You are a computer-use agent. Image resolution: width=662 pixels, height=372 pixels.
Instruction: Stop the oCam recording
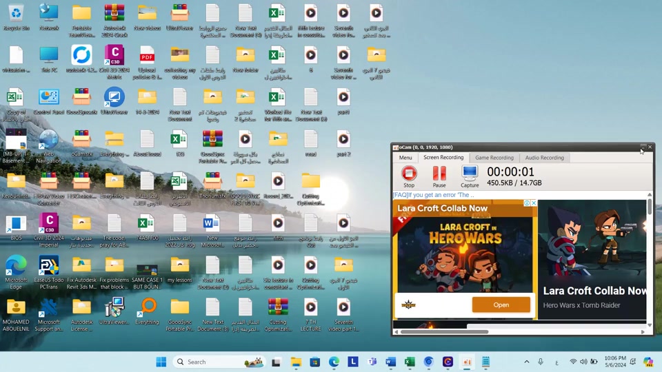pos(409,177)
